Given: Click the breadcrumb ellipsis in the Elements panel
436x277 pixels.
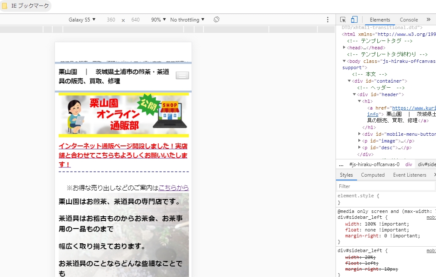Looking at the screenshot, I should coord(341,164).
